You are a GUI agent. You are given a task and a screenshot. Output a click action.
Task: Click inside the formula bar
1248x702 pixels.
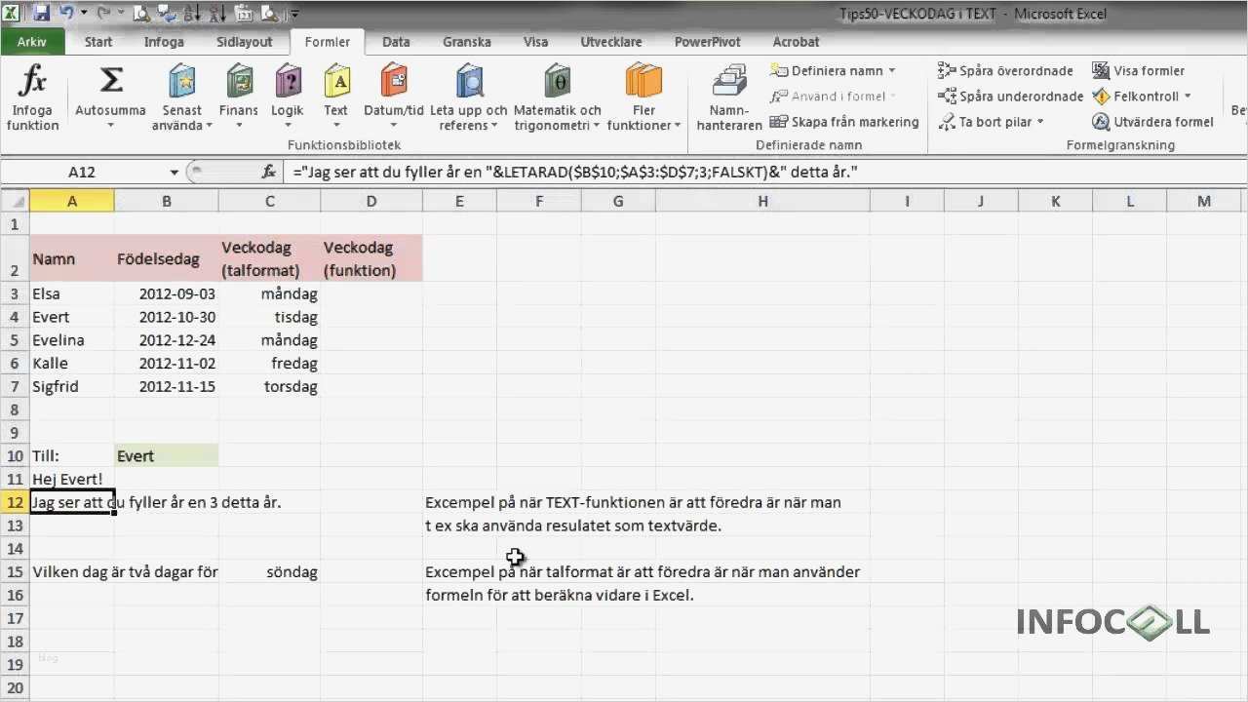585,172
